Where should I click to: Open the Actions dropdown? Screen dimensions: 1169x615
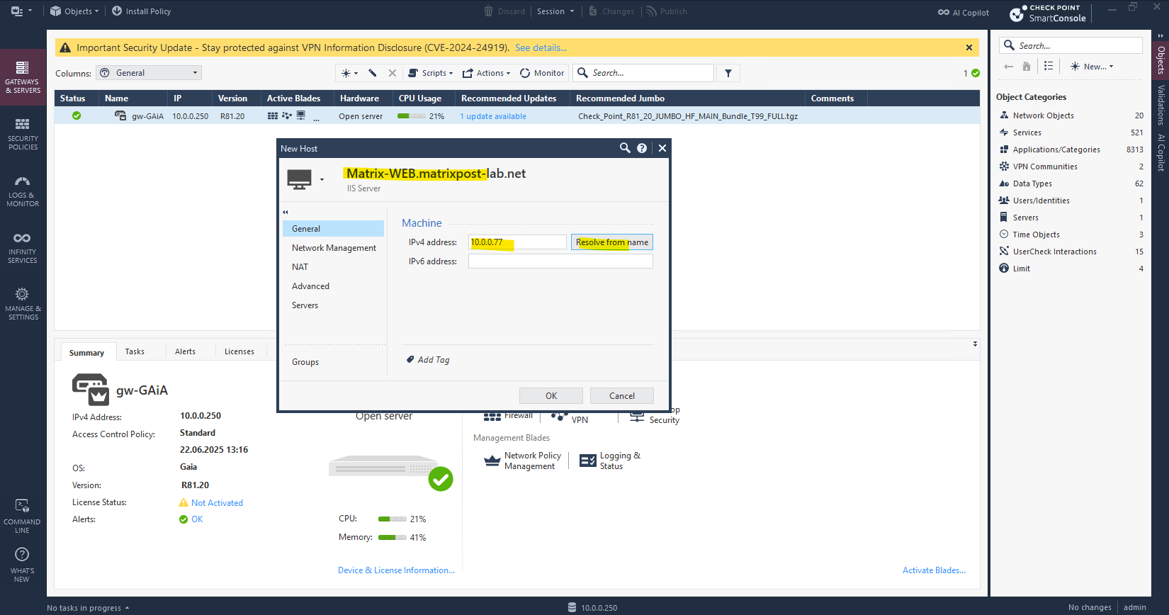486,73
